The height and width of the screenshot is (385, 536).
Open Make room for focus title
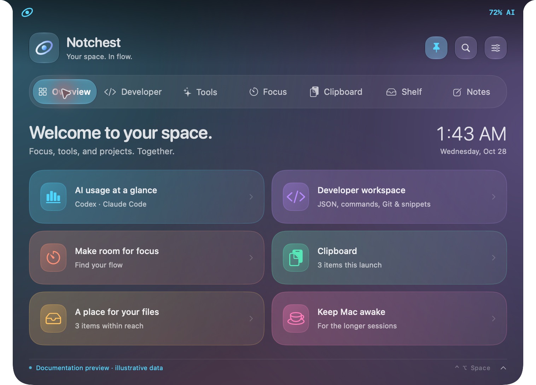(x=117, y=251)
